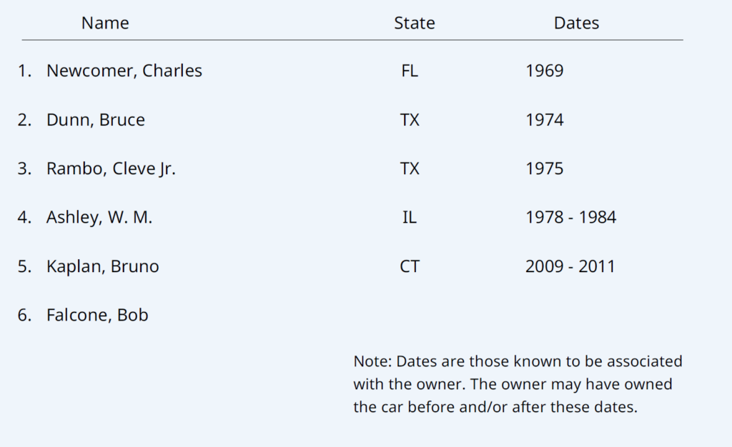Click the CT state value
This screenshot has width=732, height=447.
click(x=410, y=266)
